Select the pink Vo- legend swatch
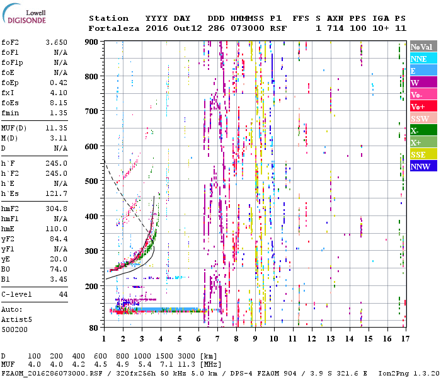Image resolution: width=441 pixels, height=378 pixels. [x=423, y=94]
